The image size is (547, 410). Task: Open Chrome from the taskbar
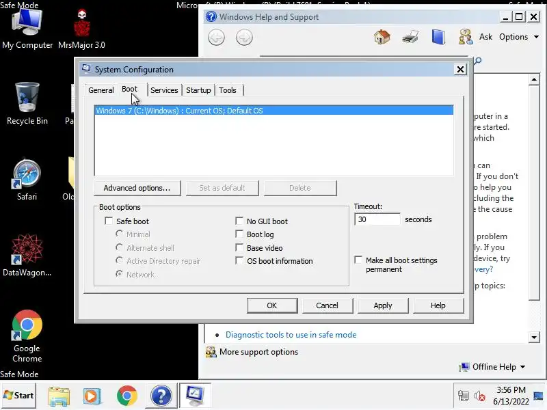pyautogui.click(x=127, y=396)
